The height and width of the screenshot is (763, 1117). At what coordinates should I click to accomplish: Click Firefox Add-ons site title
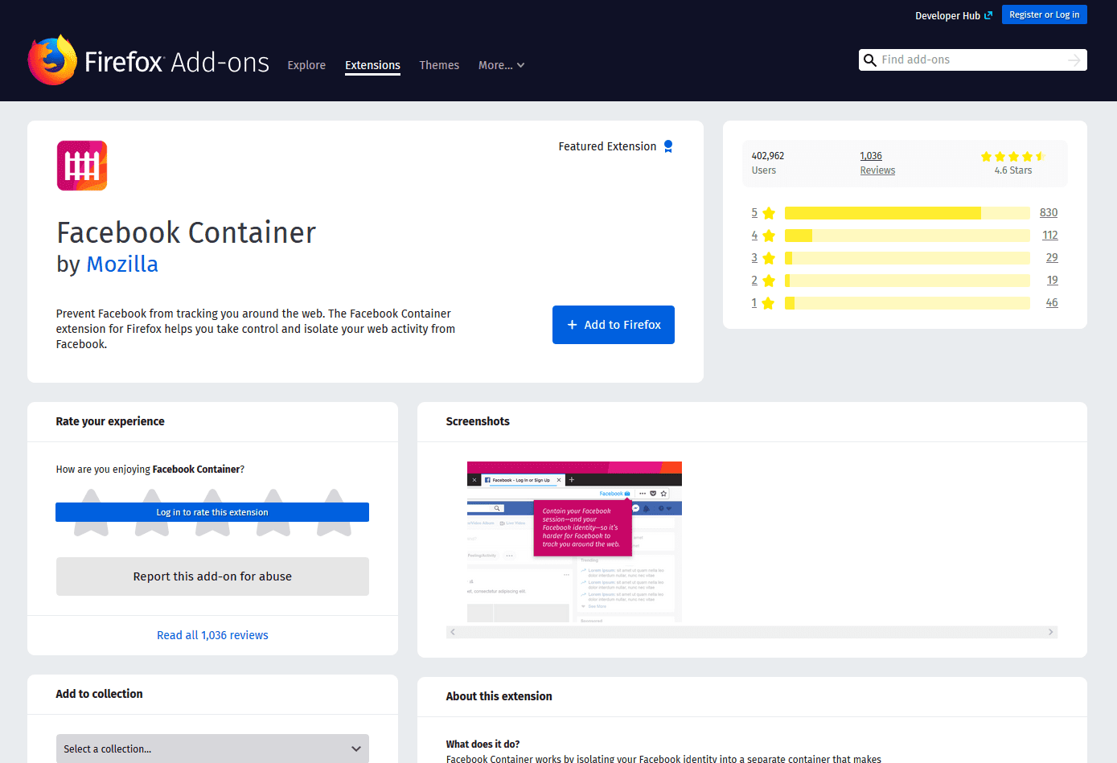[x=177, y=62]
